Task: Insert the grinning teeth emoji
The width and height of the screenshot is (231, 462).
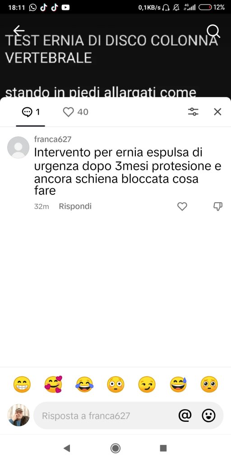Action: pos(22,384)
